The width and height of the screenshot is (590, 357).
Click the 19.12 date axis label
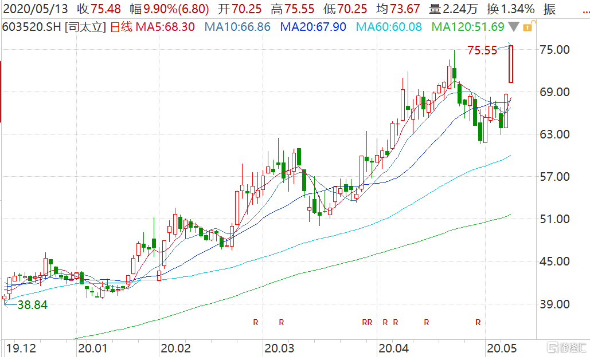pos(21,348)
